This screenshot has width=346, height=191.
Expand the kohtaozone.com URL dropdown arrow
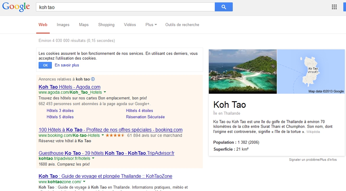[x=84, y=182]
